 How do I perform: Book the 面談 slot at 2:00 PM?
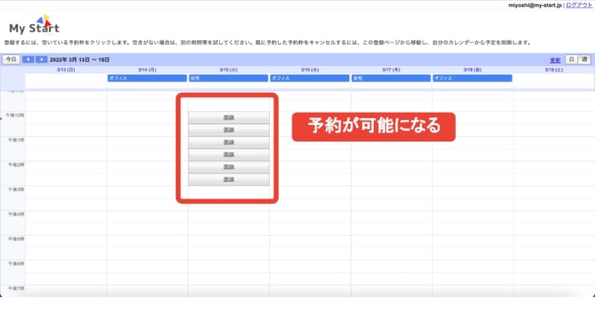229,167
